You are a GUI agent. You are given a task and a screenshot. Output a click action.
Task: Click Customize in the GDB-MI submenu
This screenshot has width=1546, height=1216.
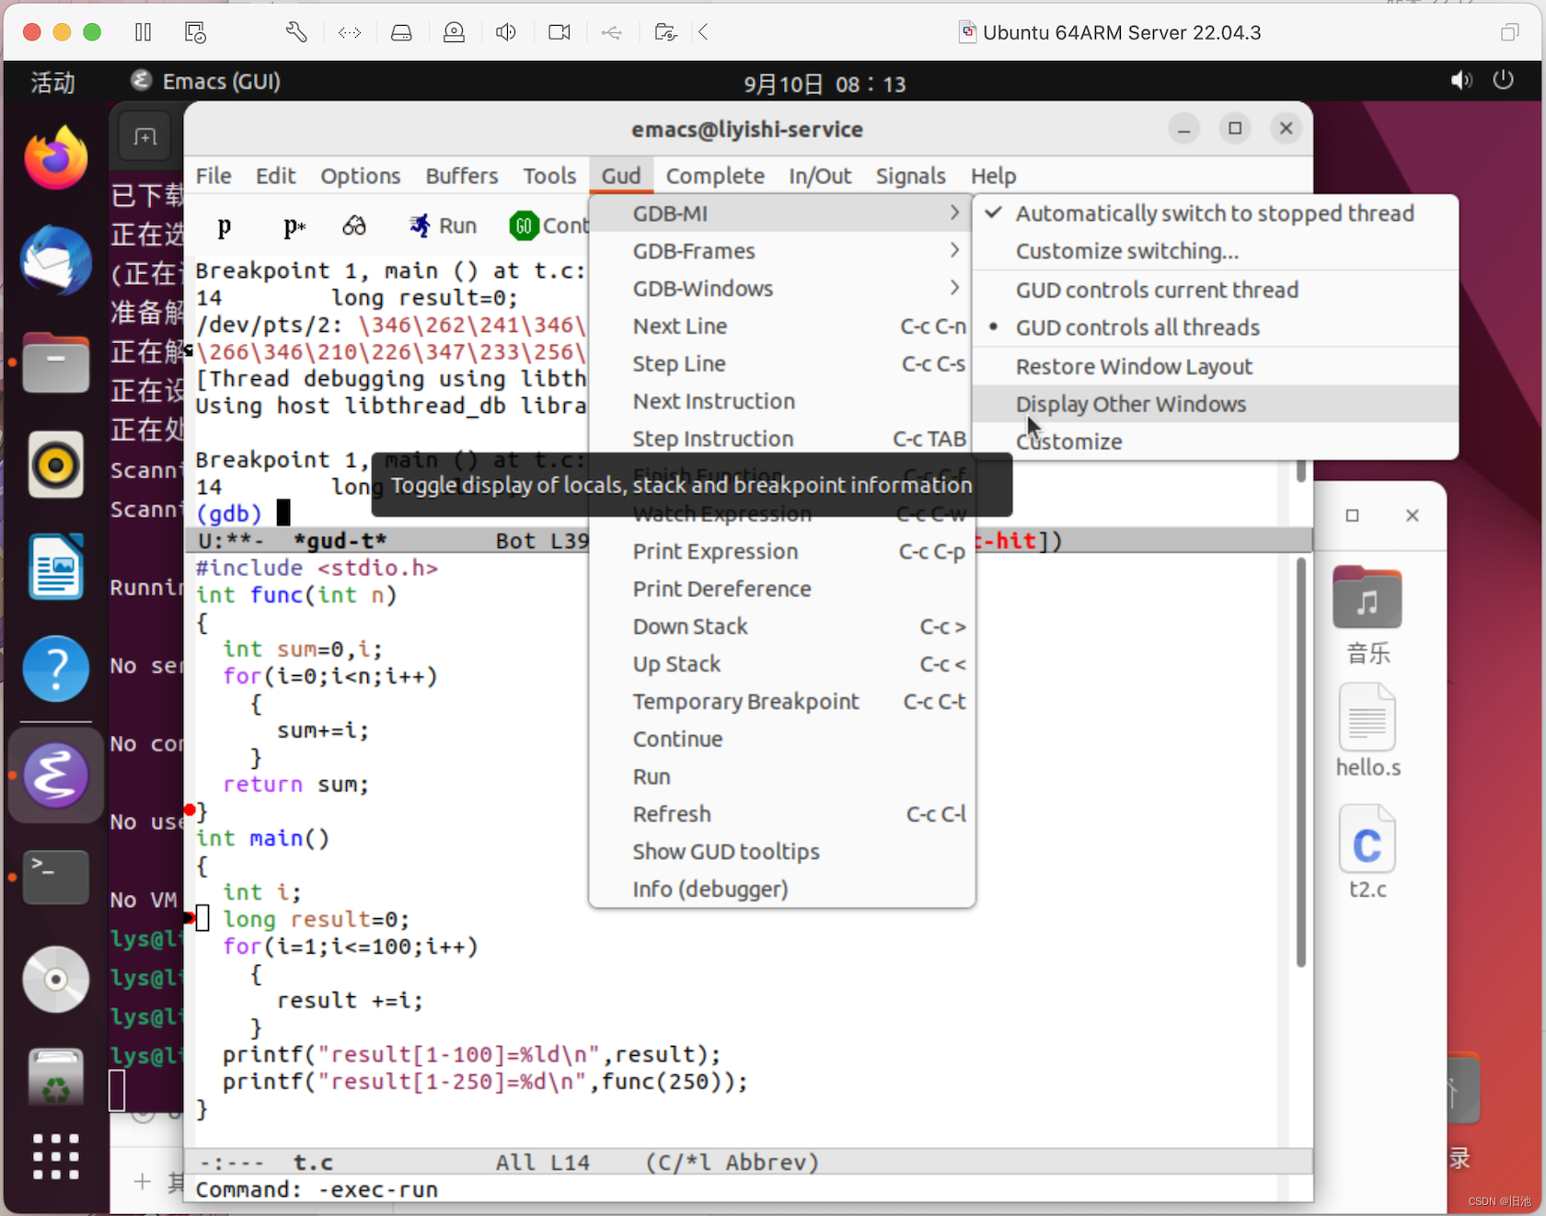(1215, 442)
